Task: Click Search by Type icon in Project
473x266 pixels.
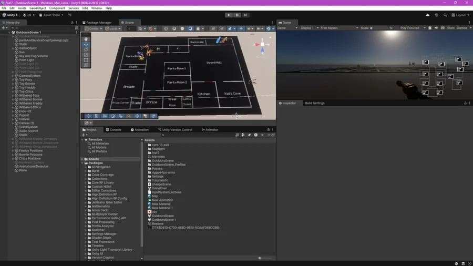Action: 243,135
